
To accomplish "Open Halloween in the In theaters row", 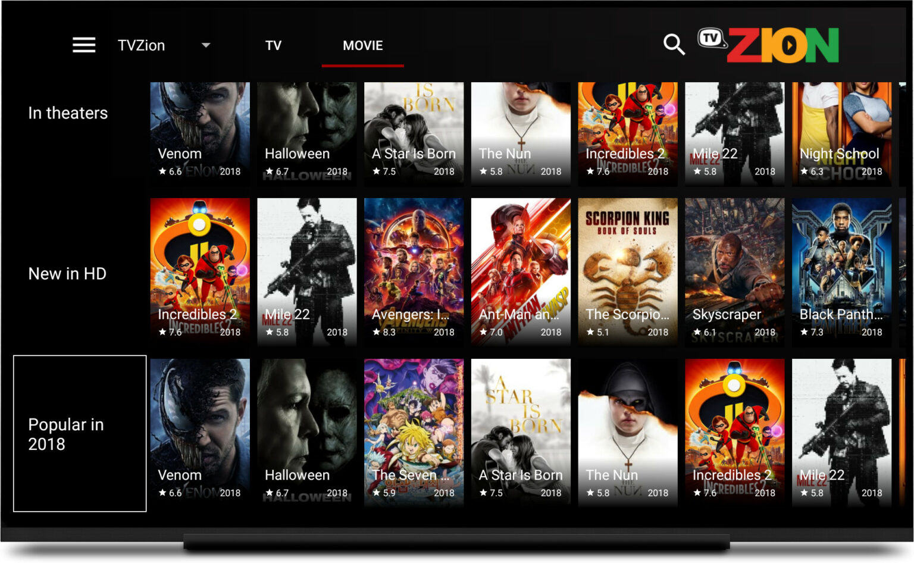I will point(307,133).
